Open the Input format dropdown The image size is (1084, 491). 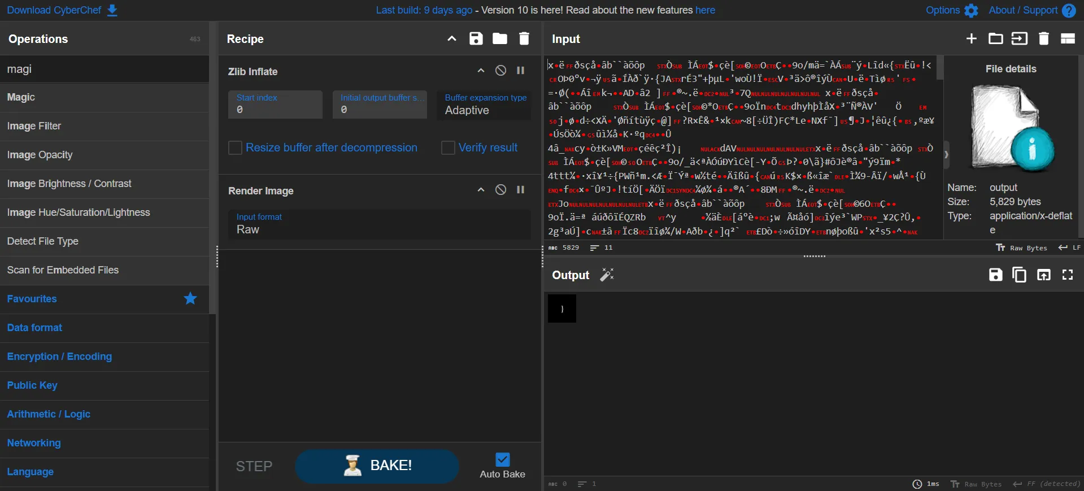[380, 224]
